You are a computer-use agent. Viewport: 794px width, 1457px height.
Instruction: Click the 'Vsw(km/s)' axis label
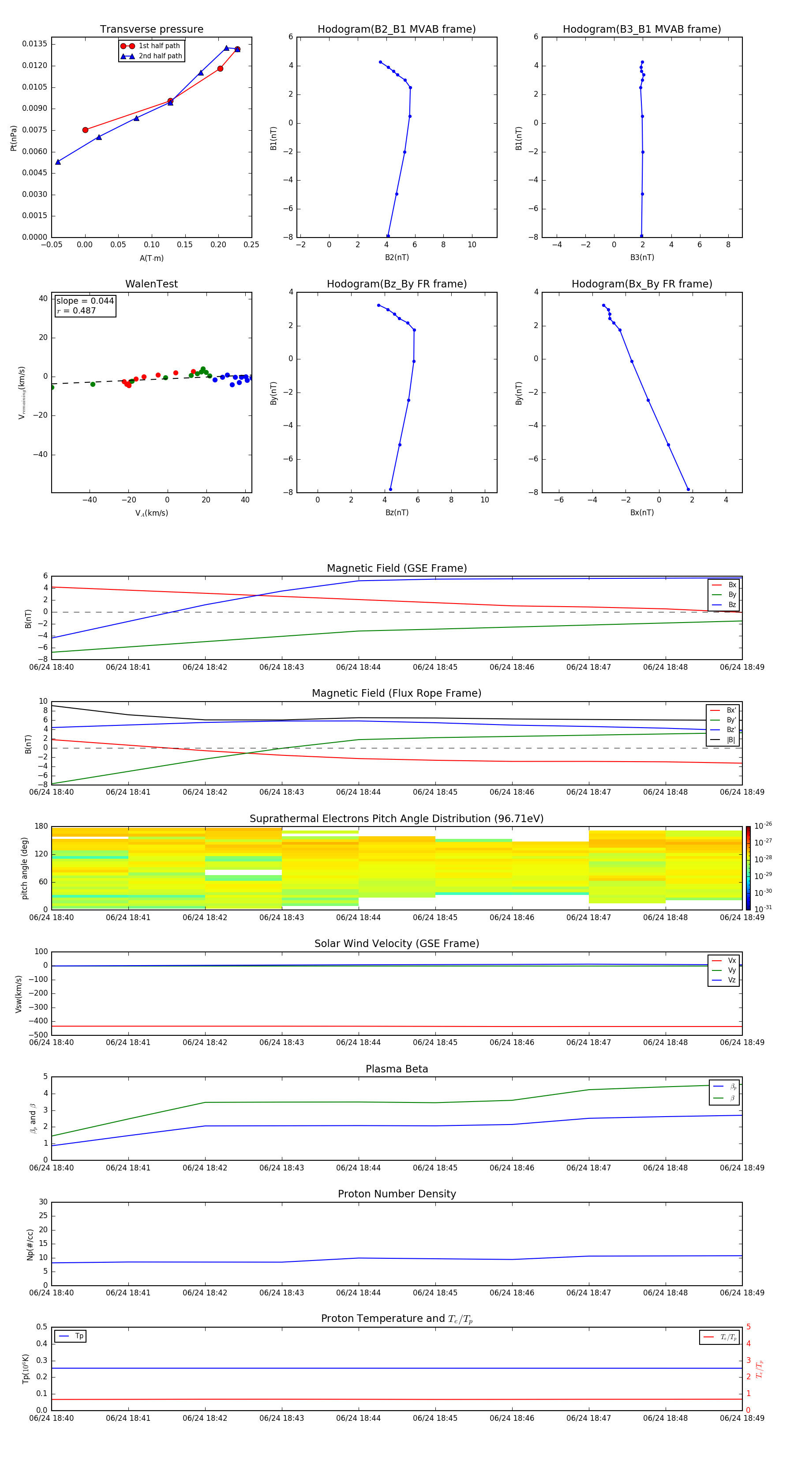[x=19, y=993]
